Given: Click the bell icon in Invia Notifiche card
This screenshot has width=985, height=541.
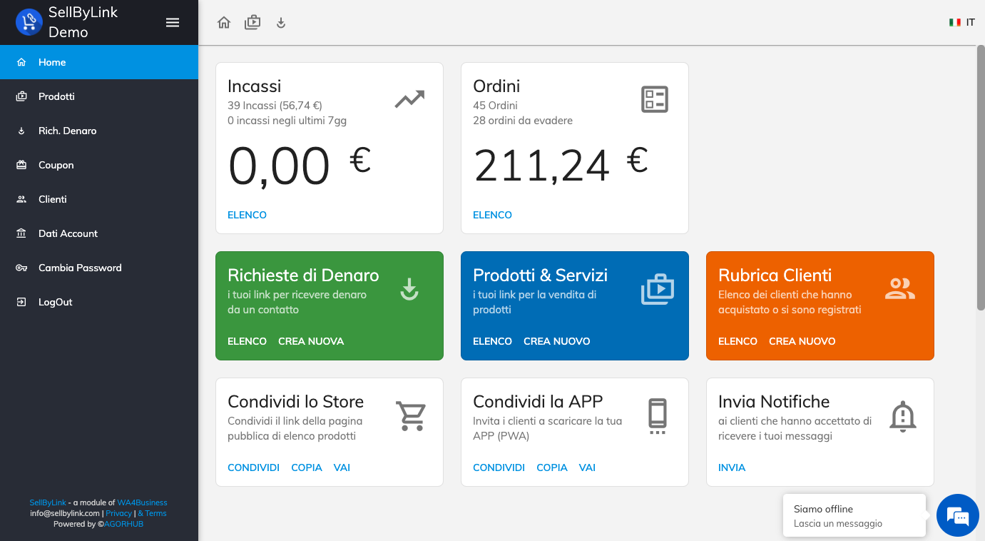Looking at the screenshot, I should click(903, 416).
